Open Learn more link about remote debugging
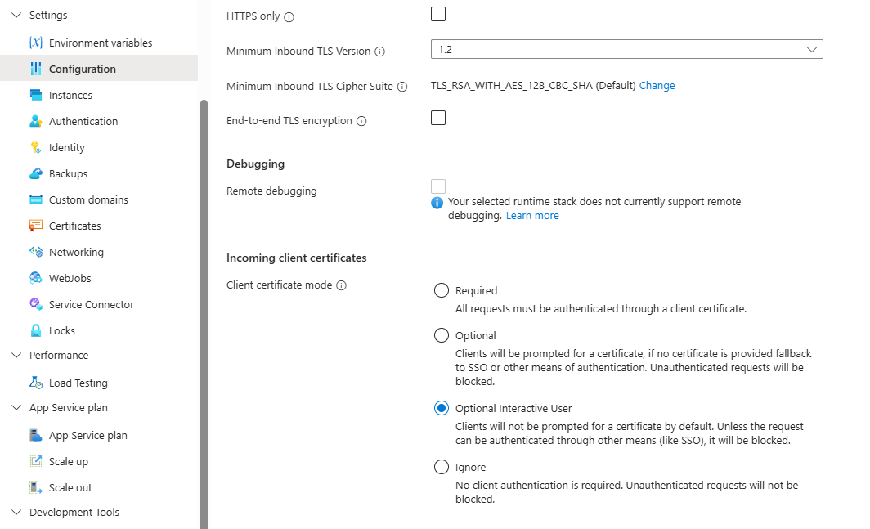The image size is (870, 529). coord(532,216)
